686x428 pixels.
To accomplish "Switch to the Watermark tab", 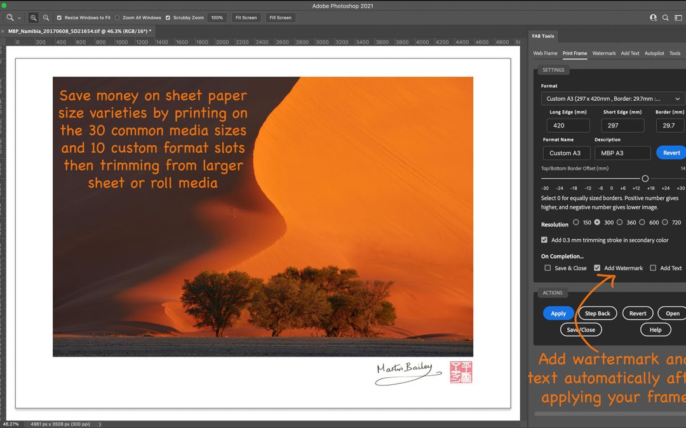I will (x=604, y=53).
